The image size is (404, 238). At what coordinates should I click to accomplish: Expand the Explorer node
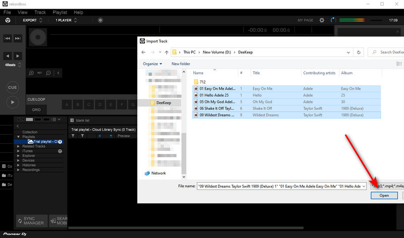(18, 156)
